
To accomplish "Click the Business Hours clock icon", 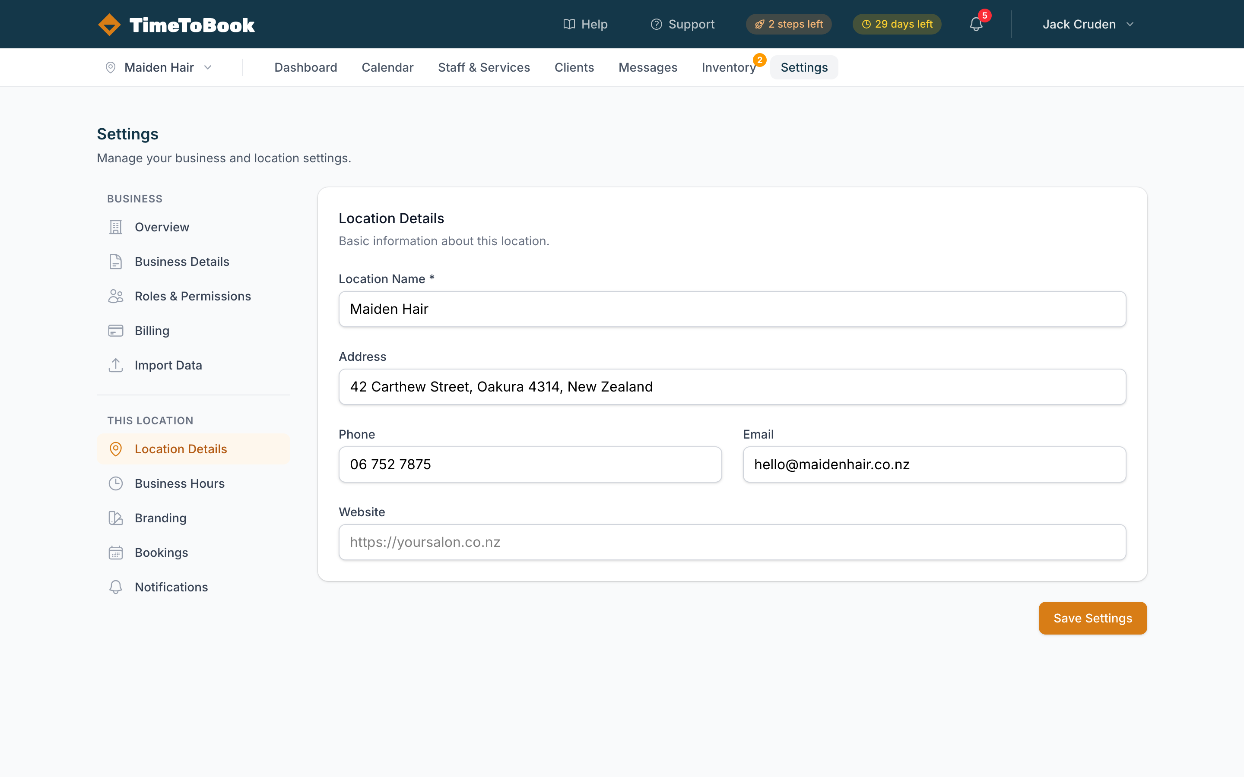I will click(x=115, y=483).
